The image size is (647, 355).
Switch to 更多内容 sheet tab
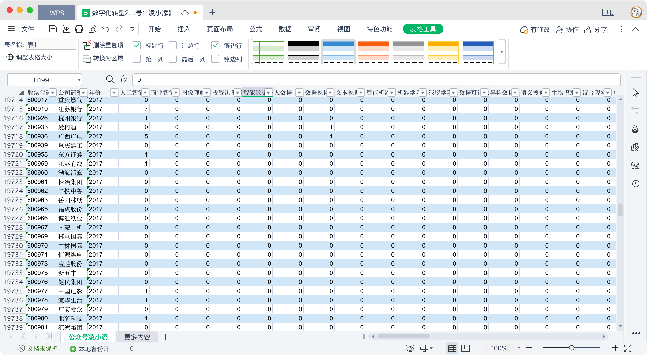(137, 337)
